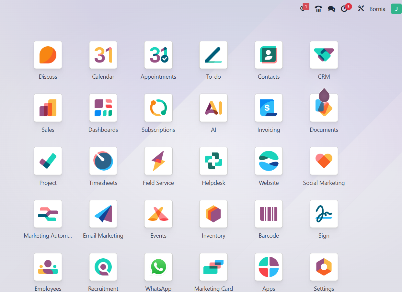Screen dimensions: 402x292
Task: Click the Bornia company name
Action: pos(377,9)
